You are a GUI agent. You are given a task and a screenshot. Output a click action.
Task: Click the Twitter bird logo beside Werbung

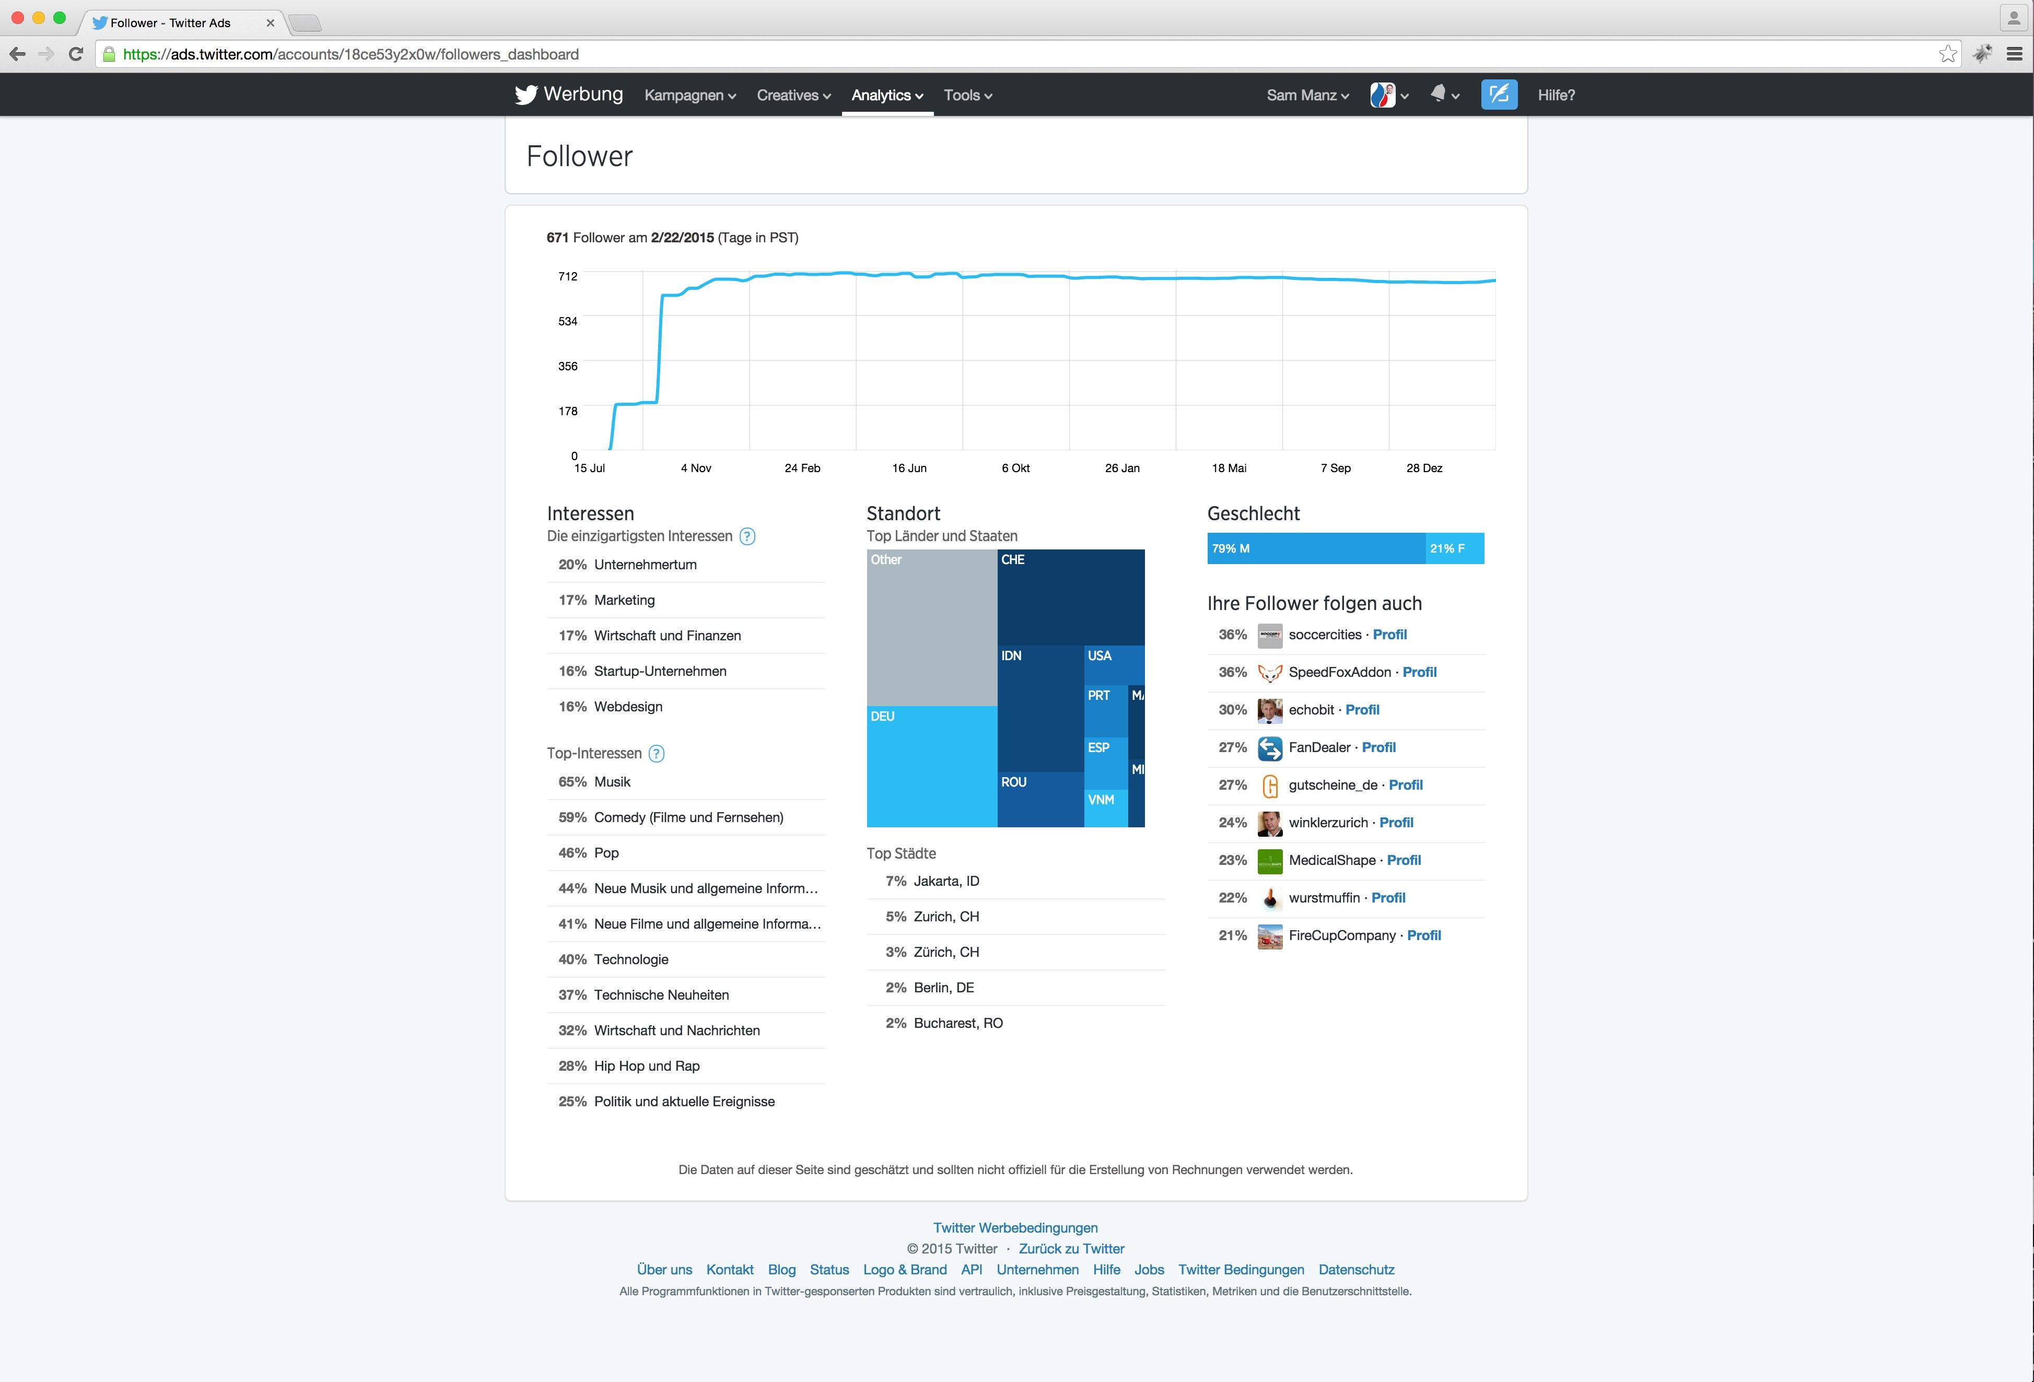click(x=526, y=95)
